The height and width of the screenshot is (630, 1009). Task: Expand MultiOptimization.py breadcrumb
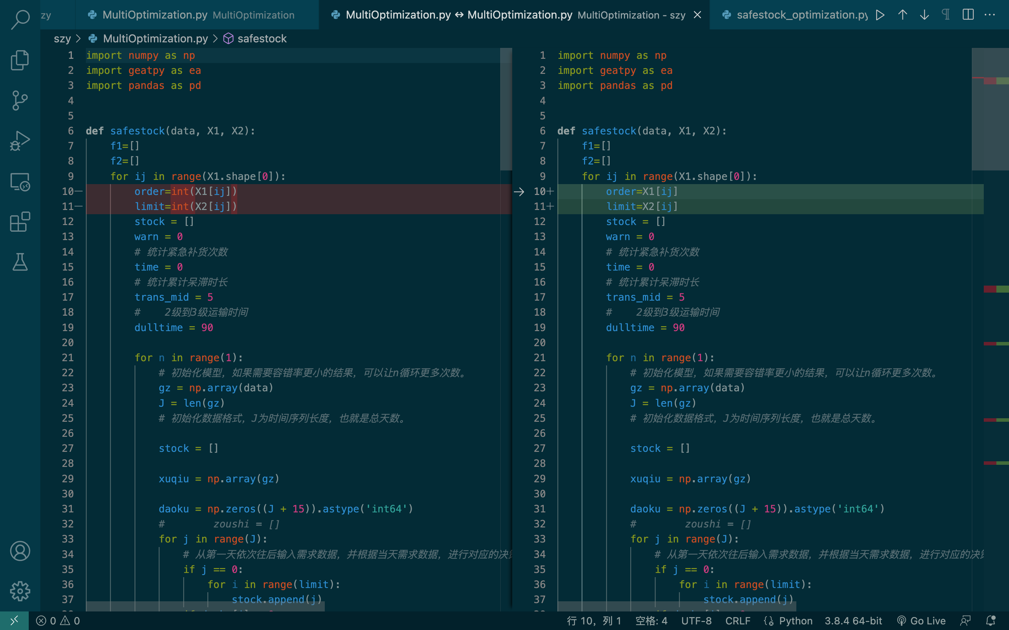[x=155, y=39]
